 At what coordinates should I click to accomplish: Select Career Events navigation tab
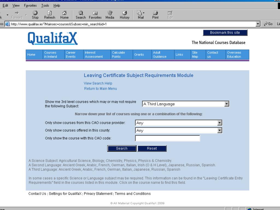click(74, 55)
